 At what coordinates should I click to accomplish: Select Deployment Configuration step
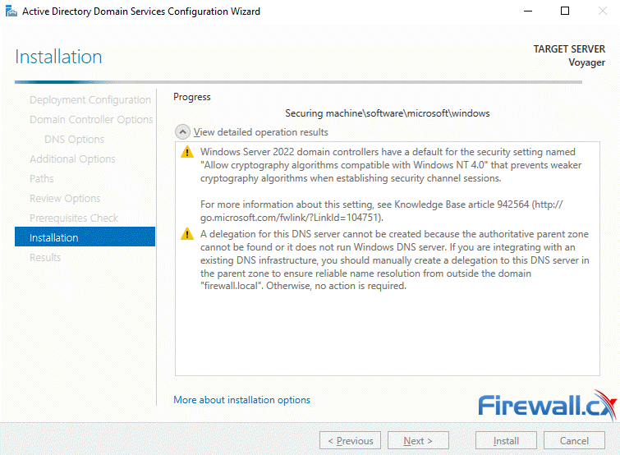click(x=90, y=100)
